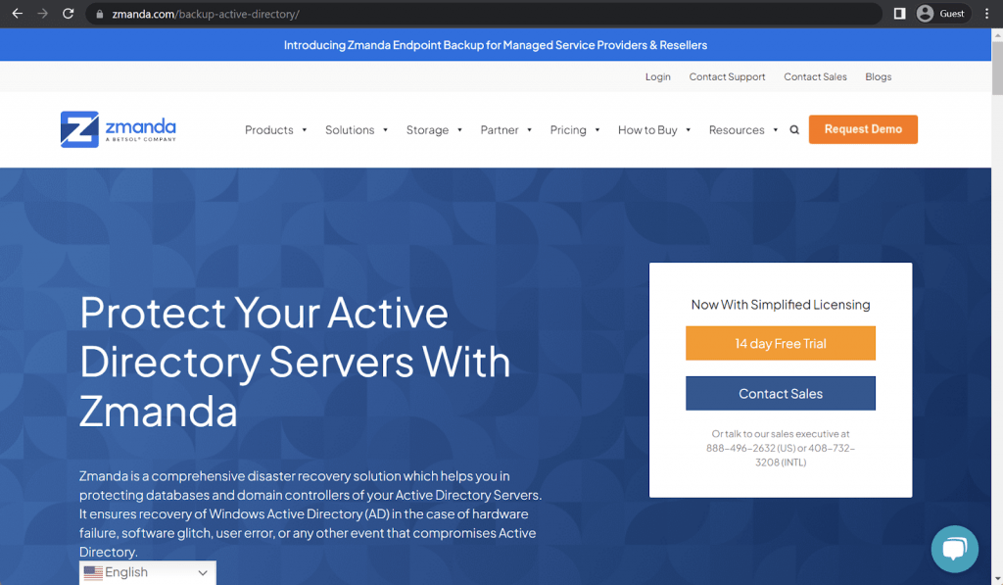
Task: Click the Guest profile icon
Action: [927, 14]
